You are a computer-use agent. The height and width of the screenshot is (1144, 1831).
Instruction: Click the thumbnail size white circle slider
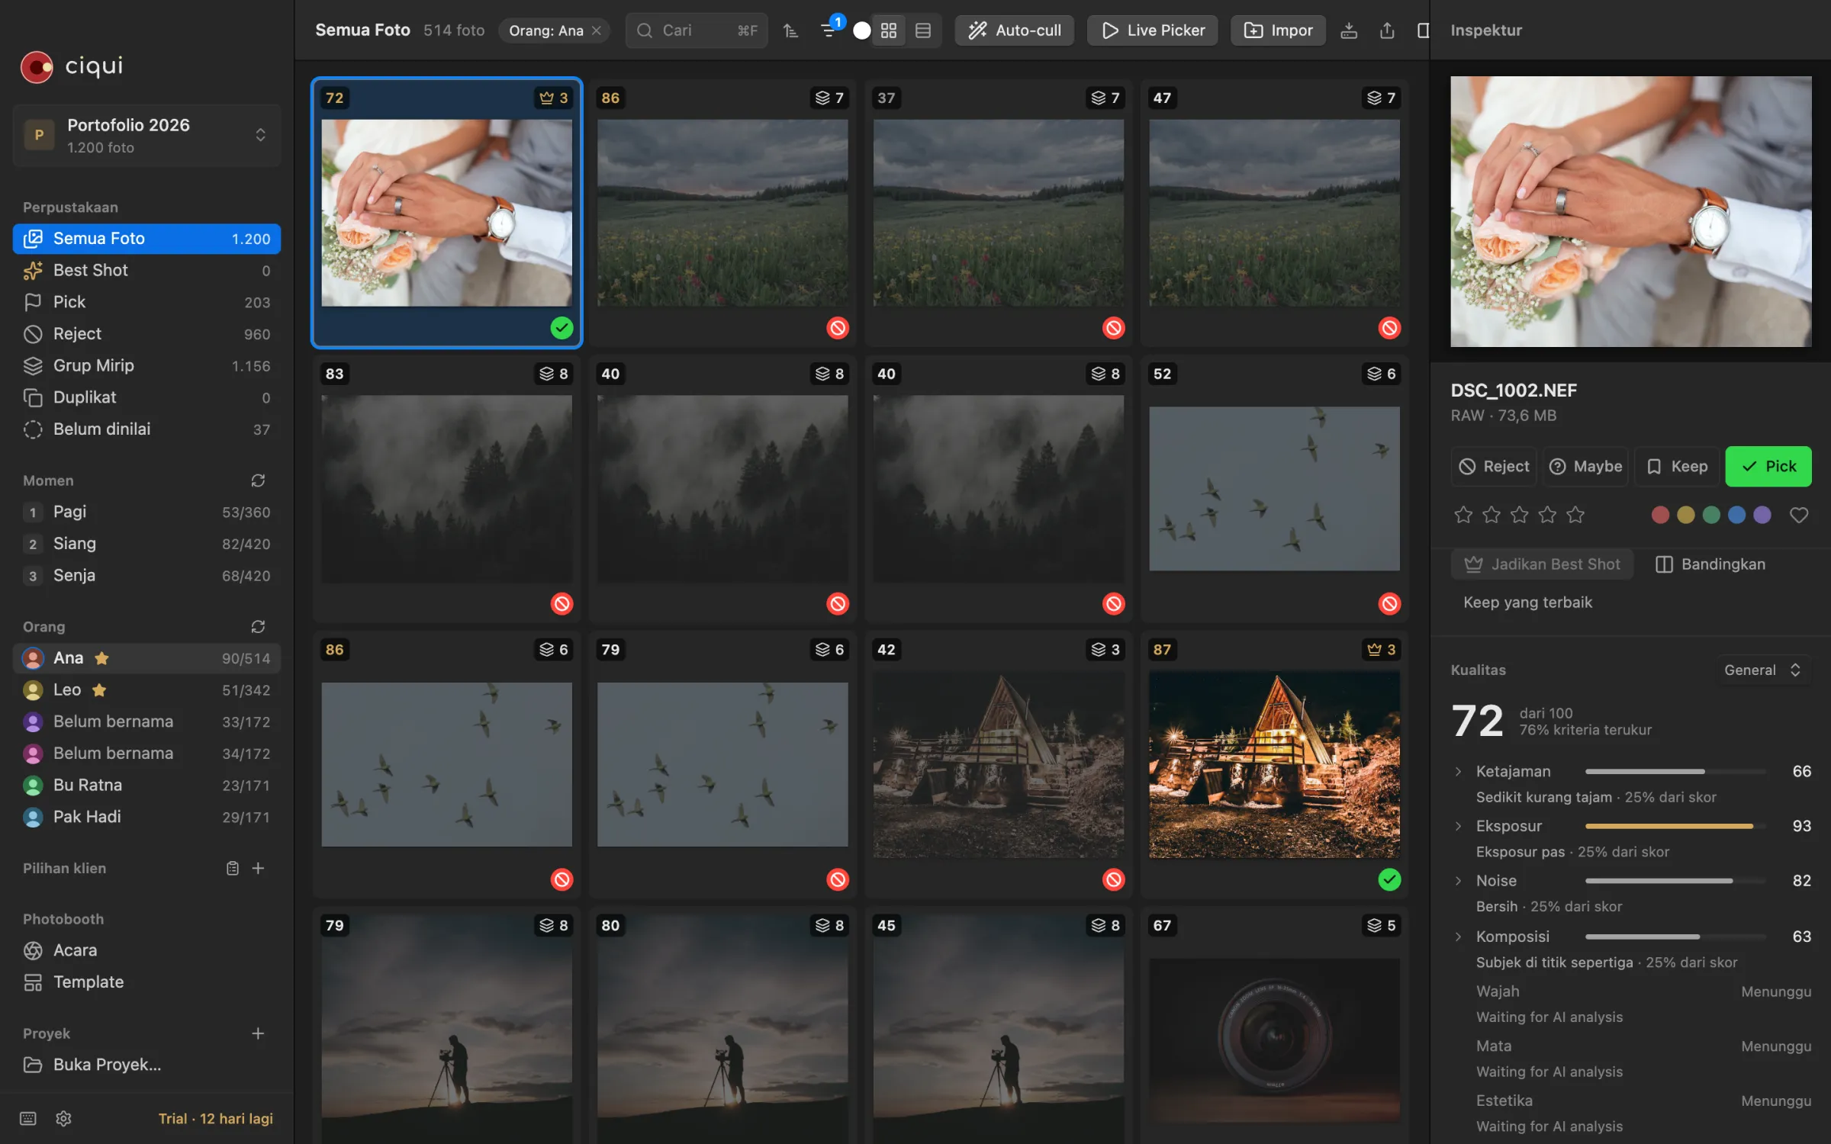861,31
